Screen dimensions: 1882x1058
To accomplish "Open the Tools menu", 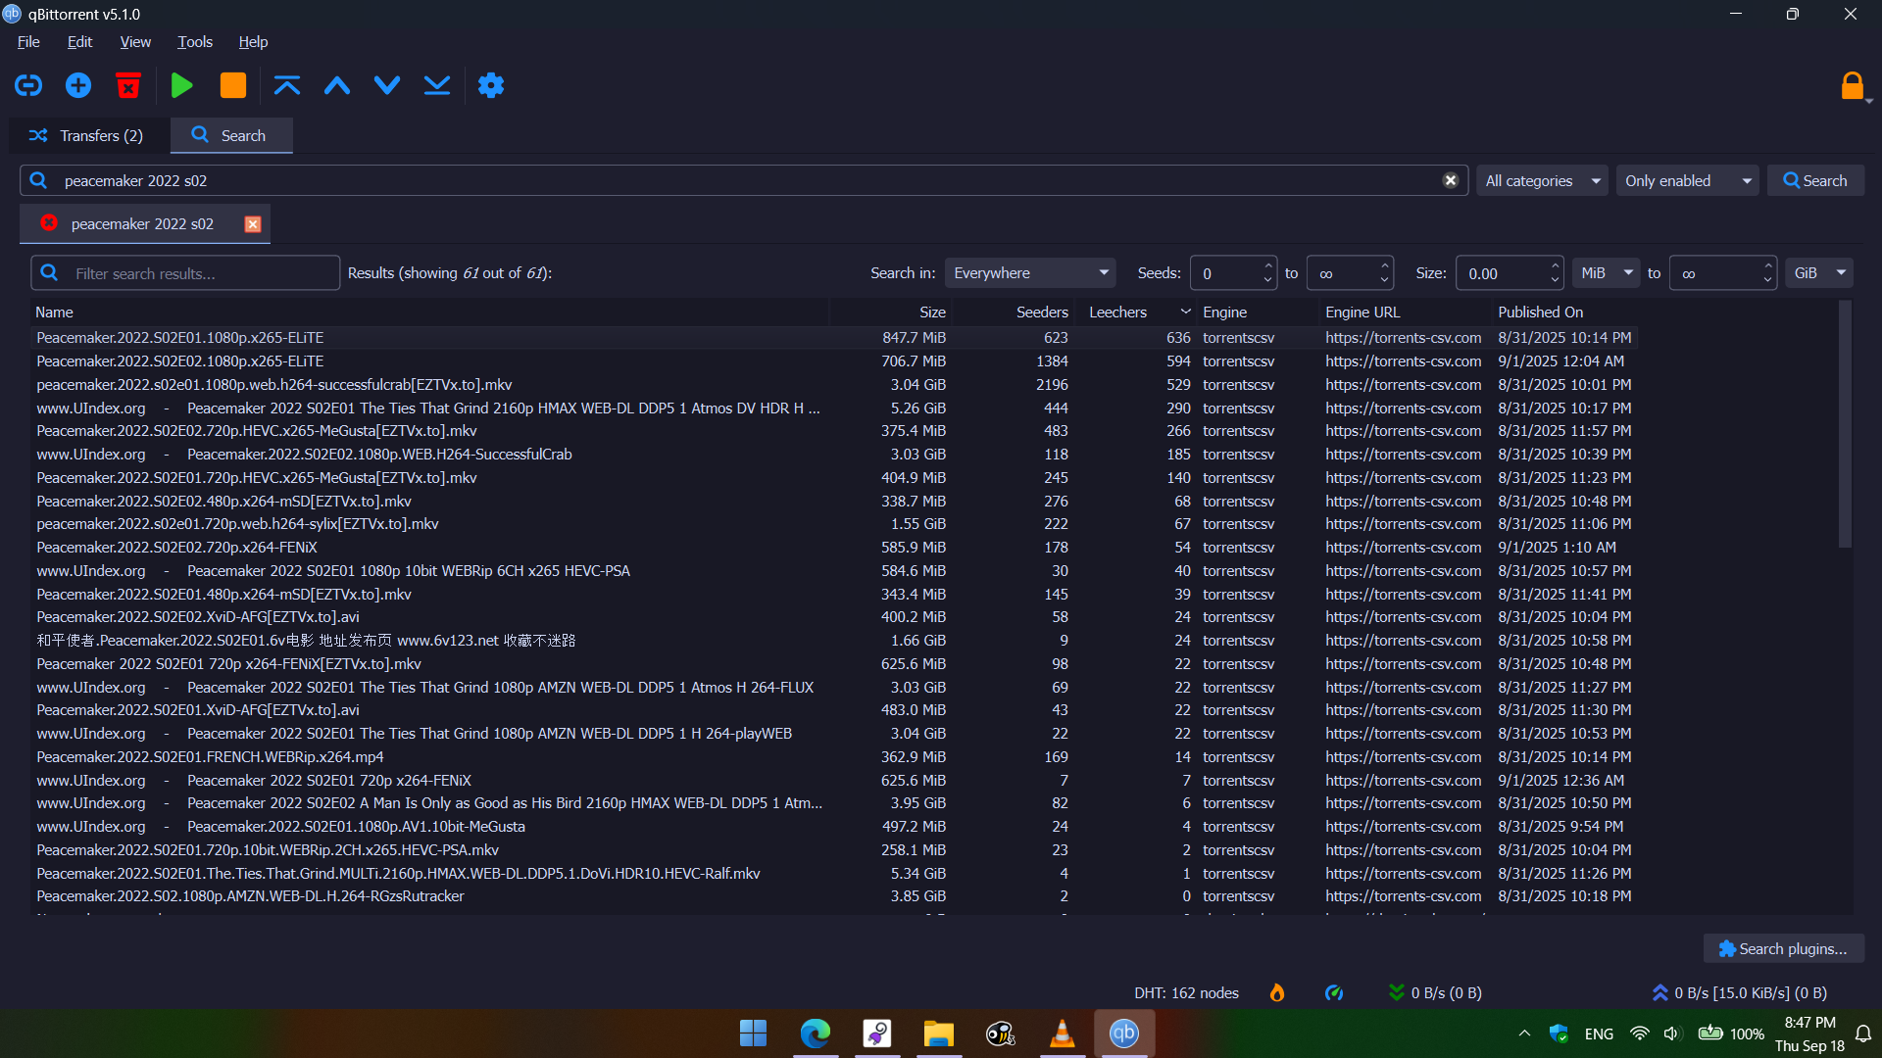I will coord(194,41).
